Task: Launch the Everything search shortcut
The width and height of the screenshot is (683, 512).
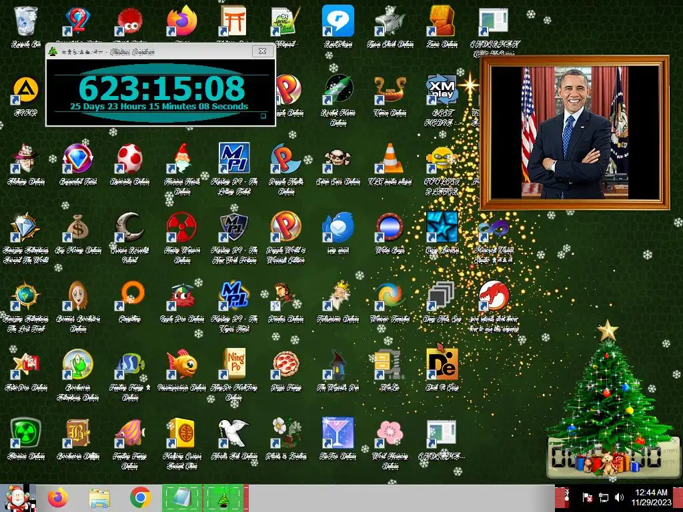Action: pyautogui.click(x=130, y=295)
